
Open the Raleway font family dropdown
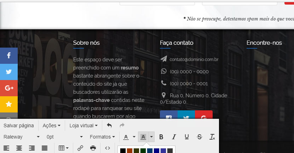[x=21, y=137]
